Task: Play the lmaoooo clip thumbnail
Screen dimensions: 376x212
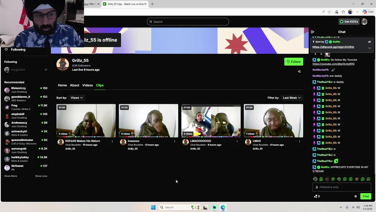Action: point(148,121)
